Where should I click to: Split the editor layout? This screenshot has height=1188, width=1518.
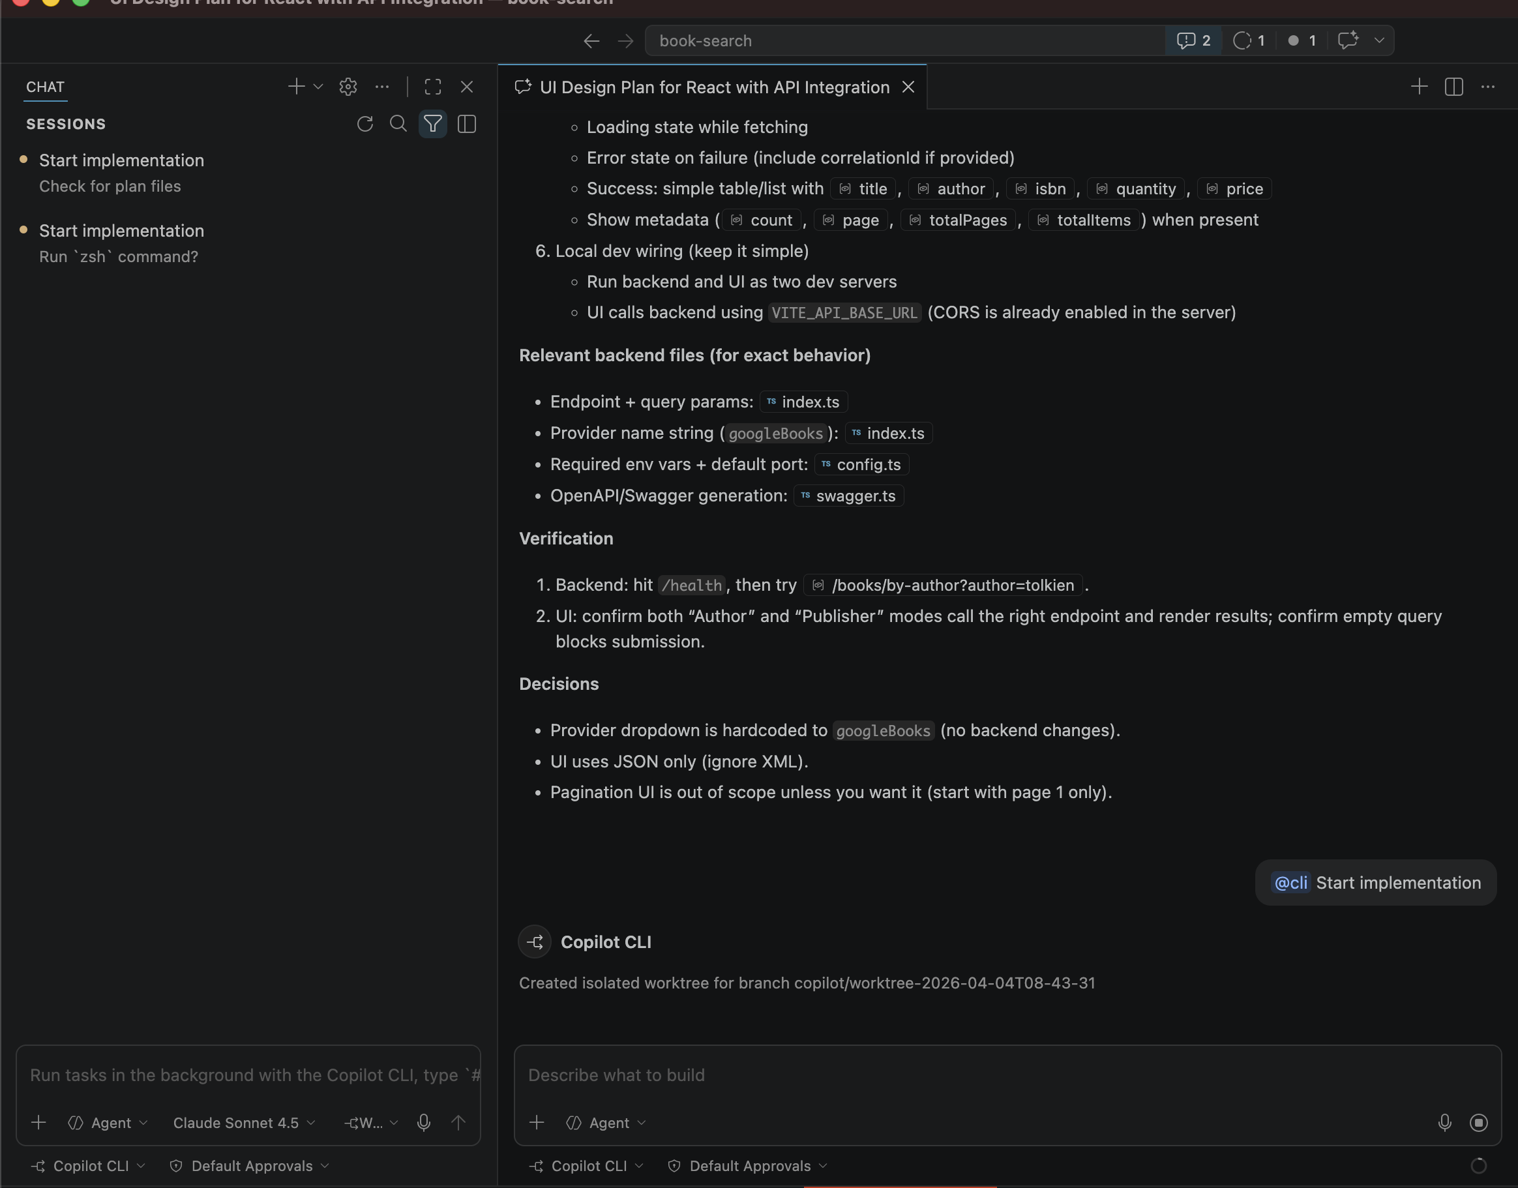point(1453,87)
